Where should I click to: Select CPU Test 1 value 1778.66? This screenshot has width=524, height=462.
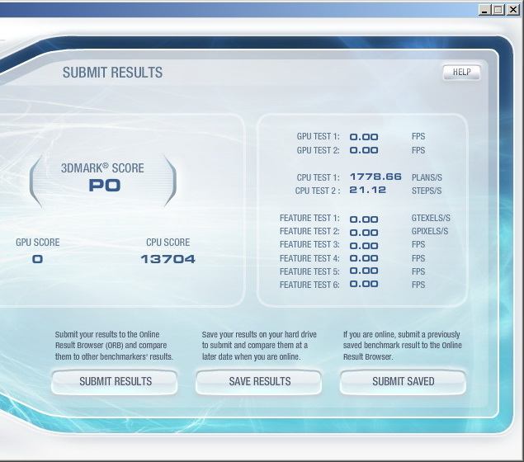pos(375,177)
